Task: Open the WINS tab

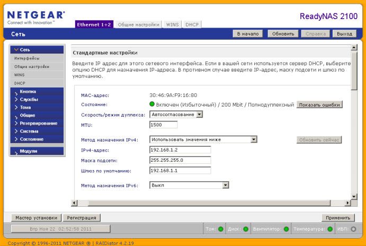Action: tap(172, 24)
